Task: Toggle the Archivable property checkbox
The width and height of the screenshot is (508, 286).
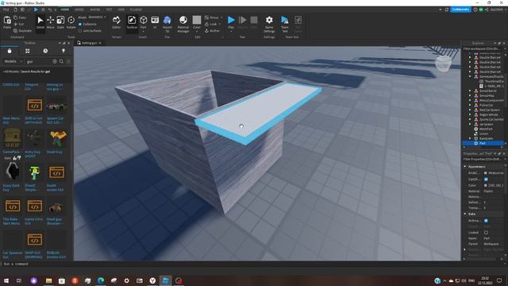Action: 486,221
